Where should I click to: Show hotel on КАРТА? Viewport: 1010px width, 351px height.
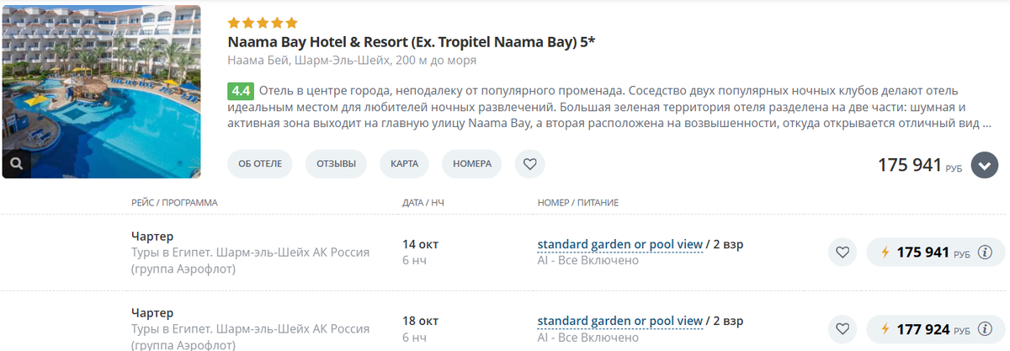(x=404, y=164)
